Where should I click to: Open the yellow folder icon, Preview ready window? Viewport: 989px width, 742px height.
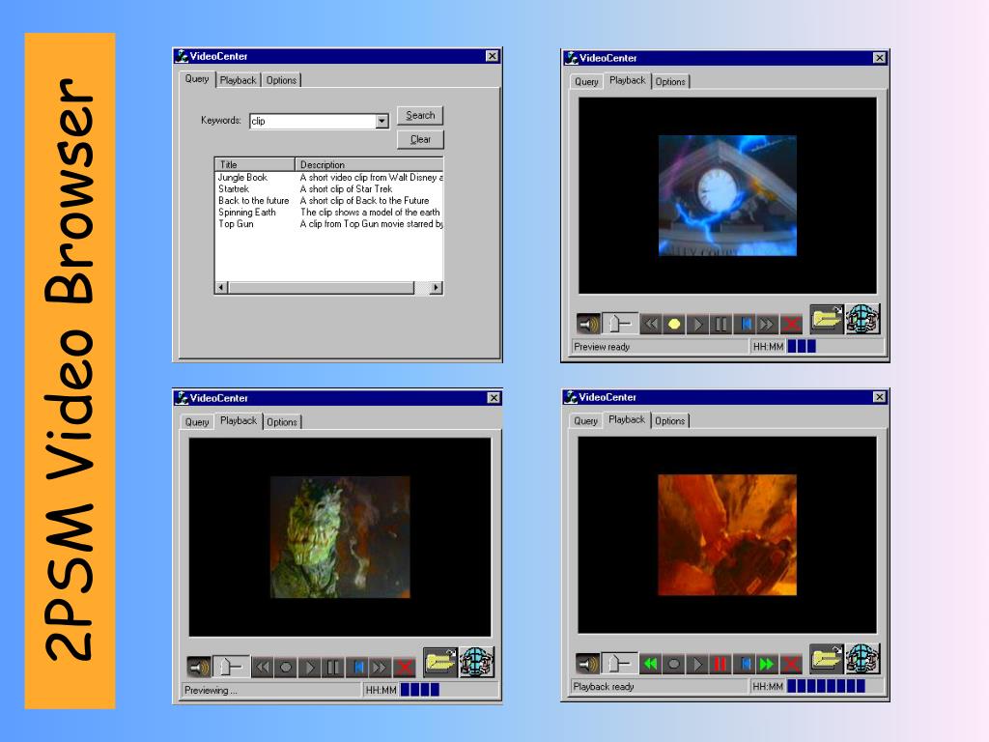click(827, 319)
